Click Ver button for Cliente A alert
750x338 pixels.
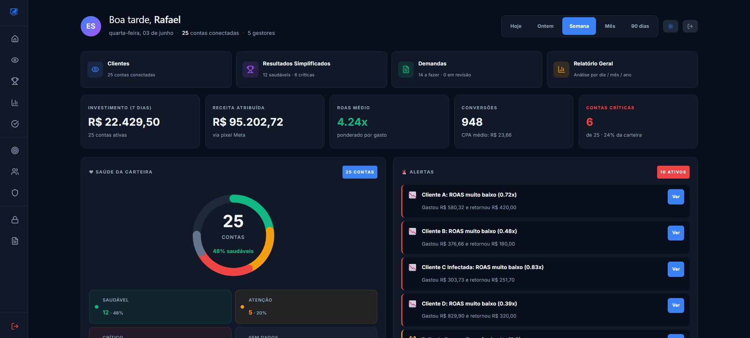coord(676,197)
